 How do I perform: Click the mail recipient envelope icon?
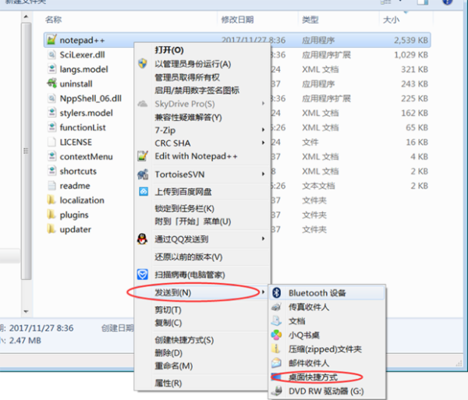click(x=276, y=363)
